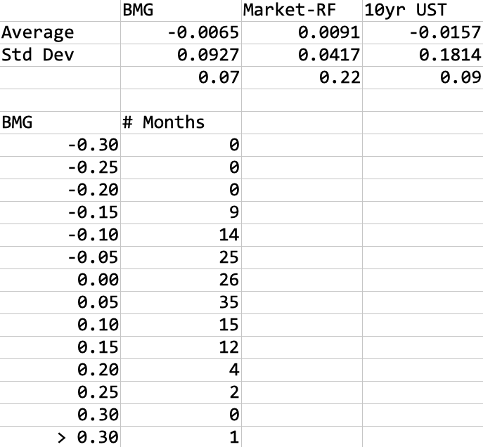Screen dimensions: 483x447
Task: Select the months count cell showing 35
Action: (x=181, y=302)
